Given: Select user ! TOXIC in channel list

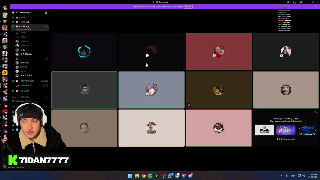Looking at the screenshot, I should click(x=22, y=37).
